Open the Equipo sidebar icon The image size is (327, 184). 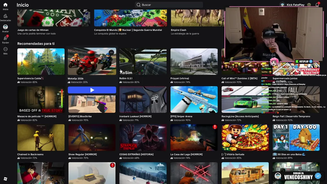(5, 38)
